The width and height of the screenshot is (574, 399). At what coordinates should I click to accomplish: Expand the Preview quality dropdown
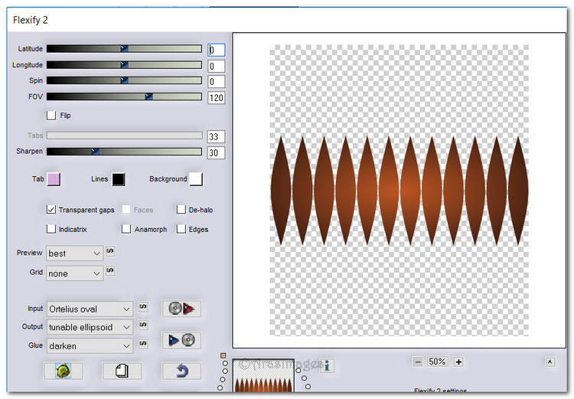click(x=74, y=253)
